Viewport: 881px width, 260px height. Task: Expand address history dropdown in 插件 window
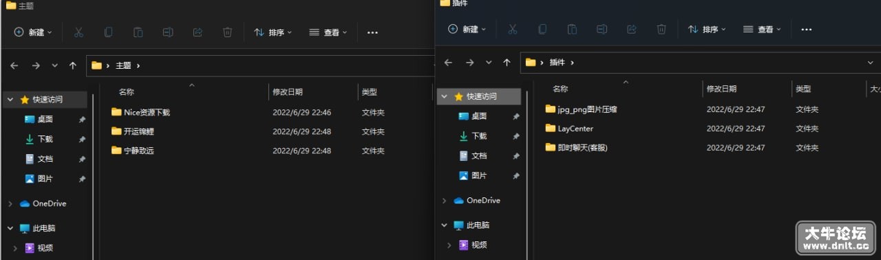pos(871,62)
